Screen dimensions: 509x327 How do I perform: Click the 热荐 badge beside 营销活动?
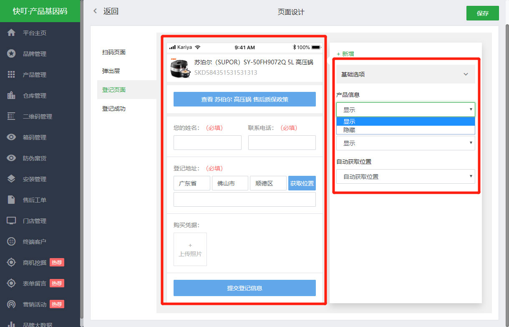click(x=57, y=304)
